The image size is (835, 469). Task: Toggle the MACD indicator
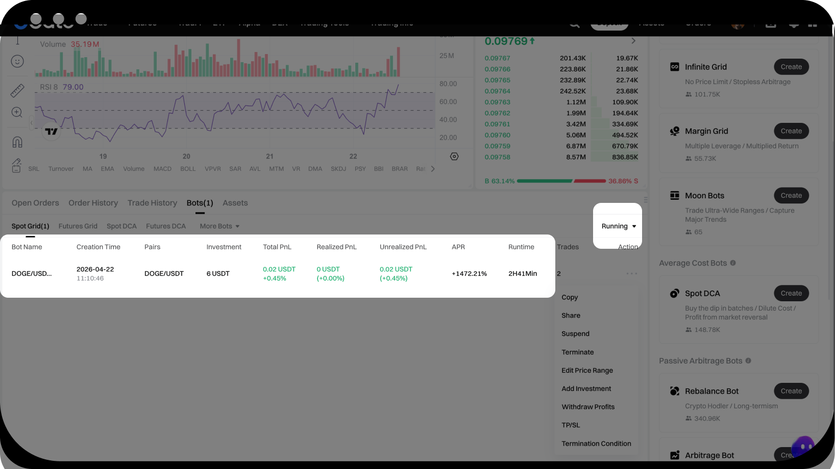pos(162,169)
